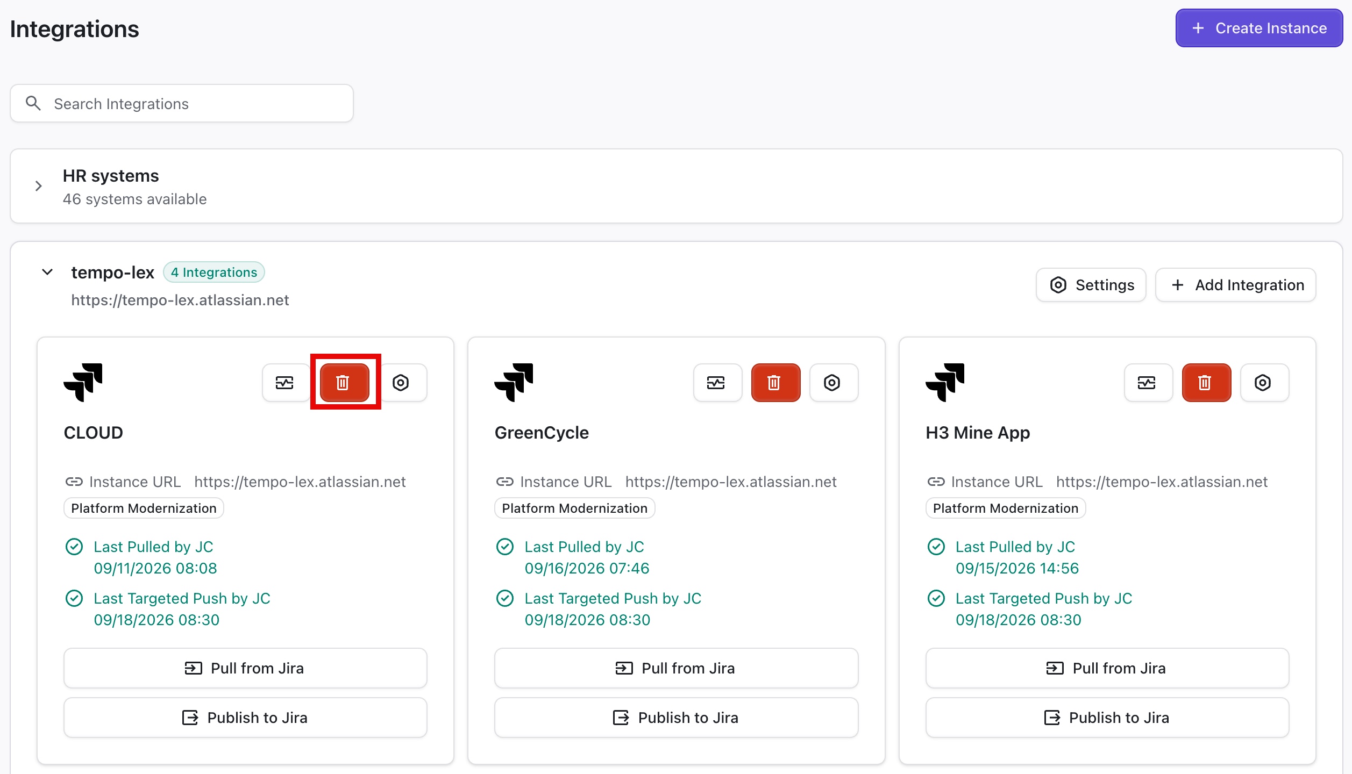Screen dimensions: 1352x774
Task: Click Add Integration button
Action: click(x=1236, y=285)
